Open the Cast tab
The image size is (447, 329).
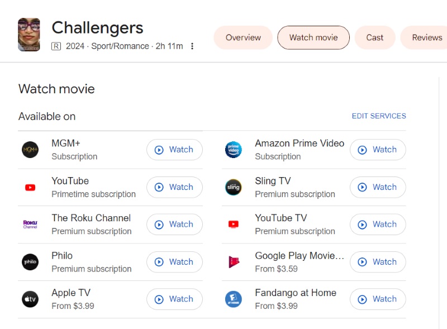coord(374,37)
